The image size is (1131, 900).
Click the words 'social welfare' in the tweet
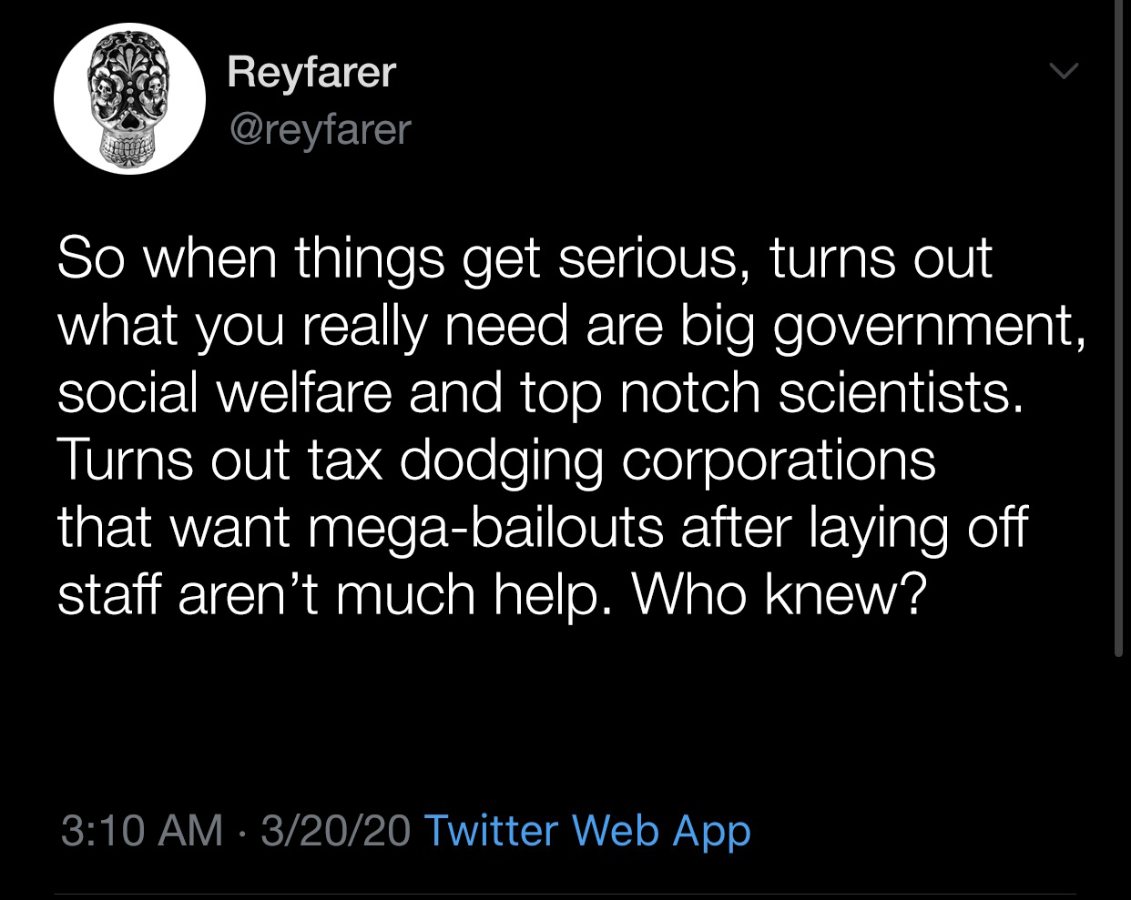[227, 392]
